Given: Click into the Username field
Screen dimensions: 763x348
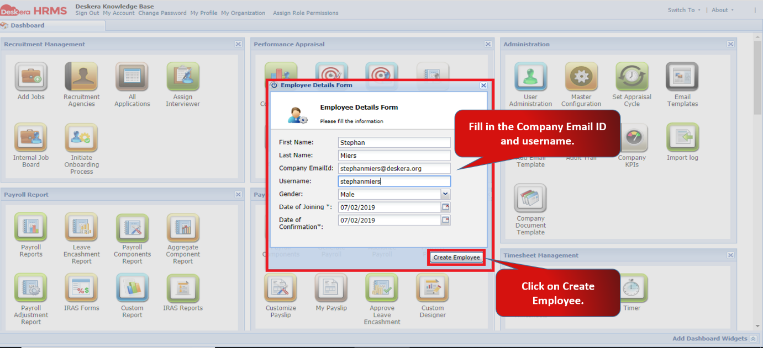Looking at the screenshot, I should pos(394,181).
